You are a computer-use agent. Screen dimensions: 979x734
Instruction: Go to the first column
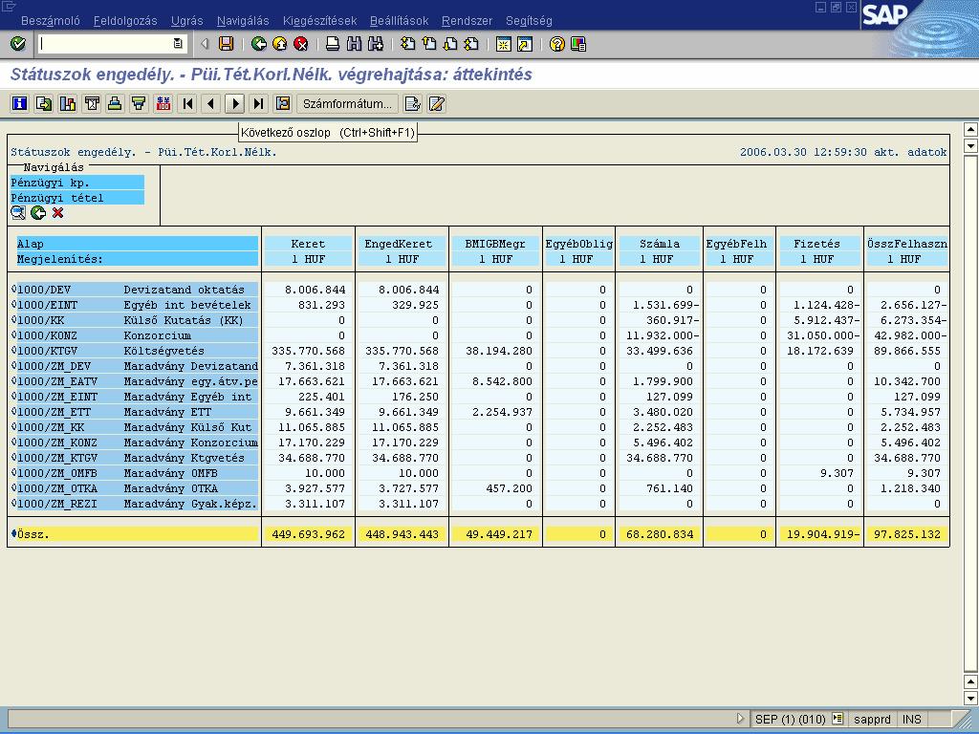click(x=187, y=103)
